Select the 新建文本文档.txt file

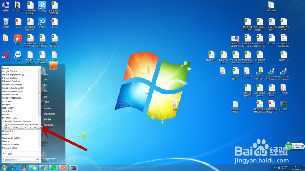tap(235, 107)
